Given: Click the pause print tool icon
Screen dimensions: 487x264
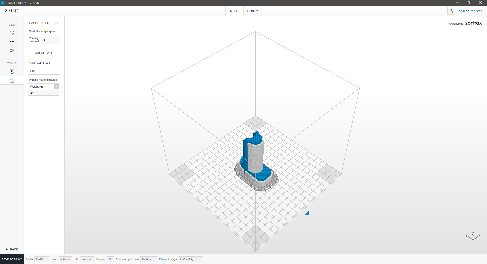Looking at the screenshot, I should (x=12, y=71).
